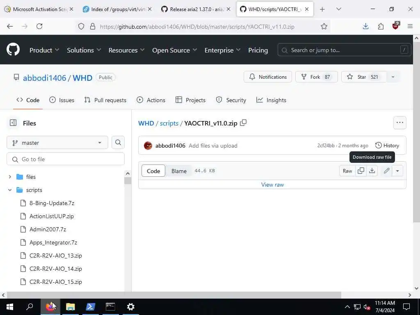List all tabs dropdown arrow in tab bar
Screen dimensions: 420x315
[338, 9]
